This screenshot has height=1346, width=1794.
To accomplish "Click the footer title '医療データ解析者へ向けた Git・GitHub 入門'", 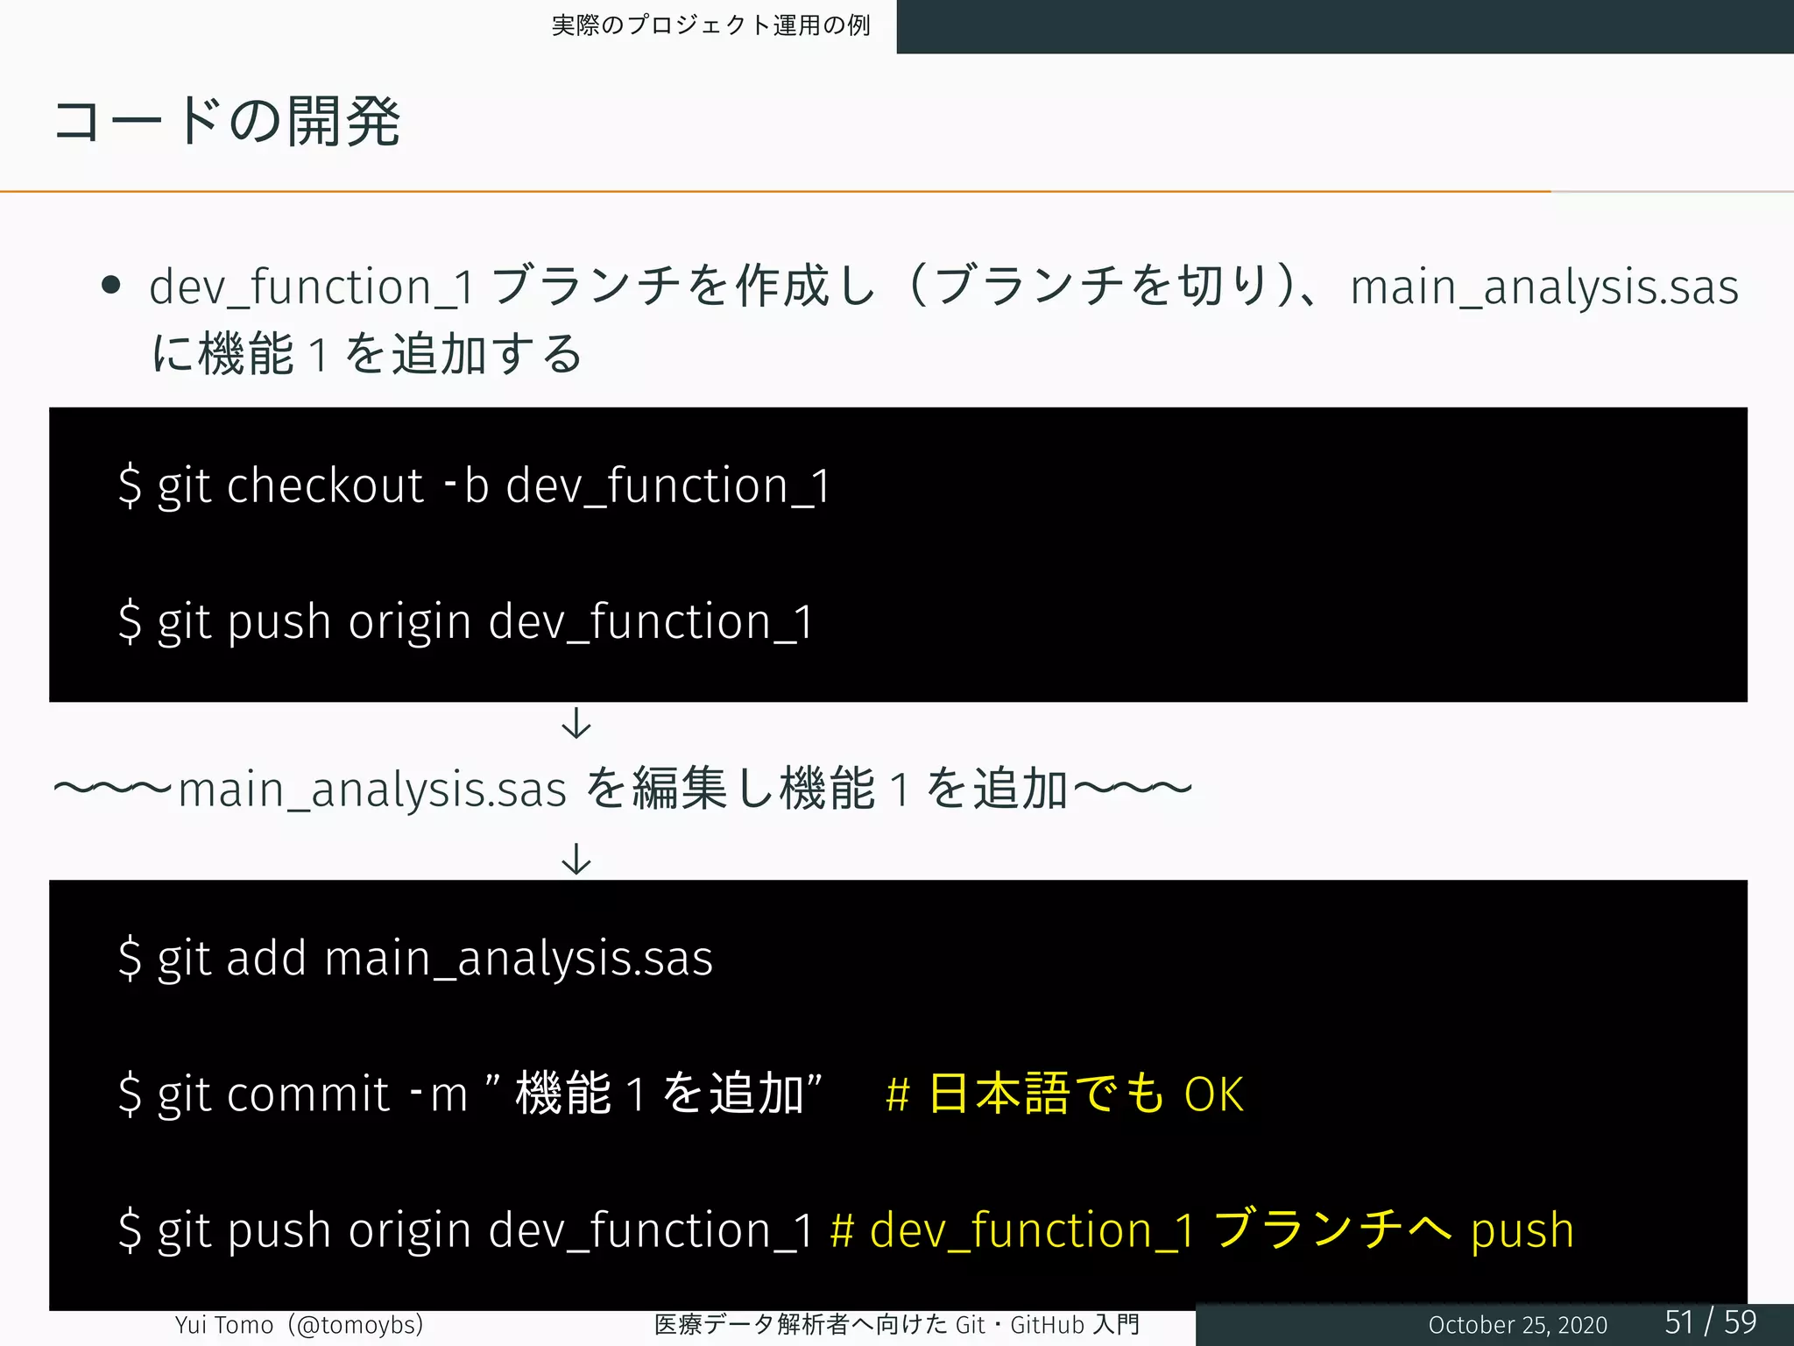I will click(897, 1325).
